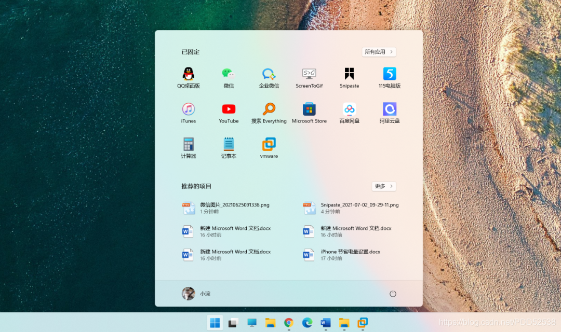561x332 pixels.
Task: Click the Windows Start button on taskbar
Action: pos(215,323)
